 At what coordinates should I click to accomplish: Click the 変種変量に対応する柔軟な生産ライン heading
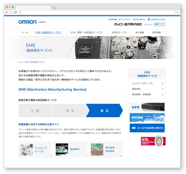[x=39, y=124]
